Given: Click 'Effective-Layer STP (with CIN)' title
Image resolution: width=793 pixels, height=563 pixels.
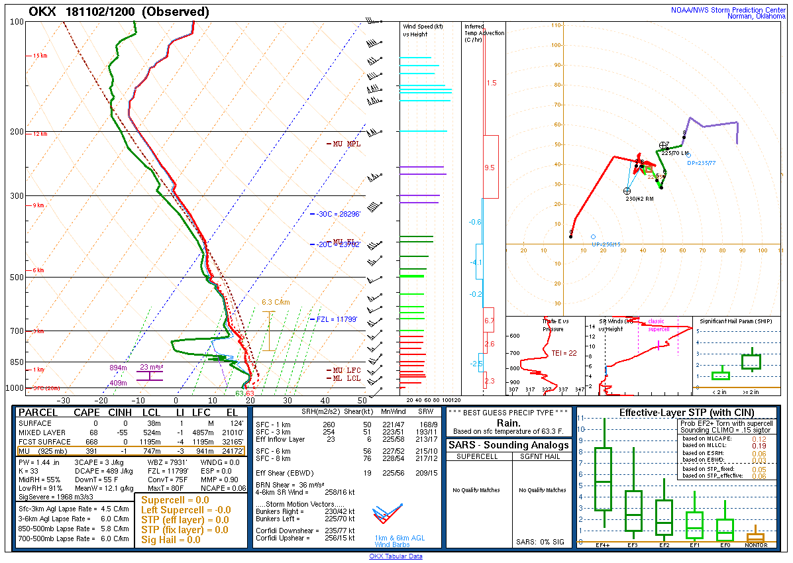Looking at the screenshot, I should (x=686, y=413).
